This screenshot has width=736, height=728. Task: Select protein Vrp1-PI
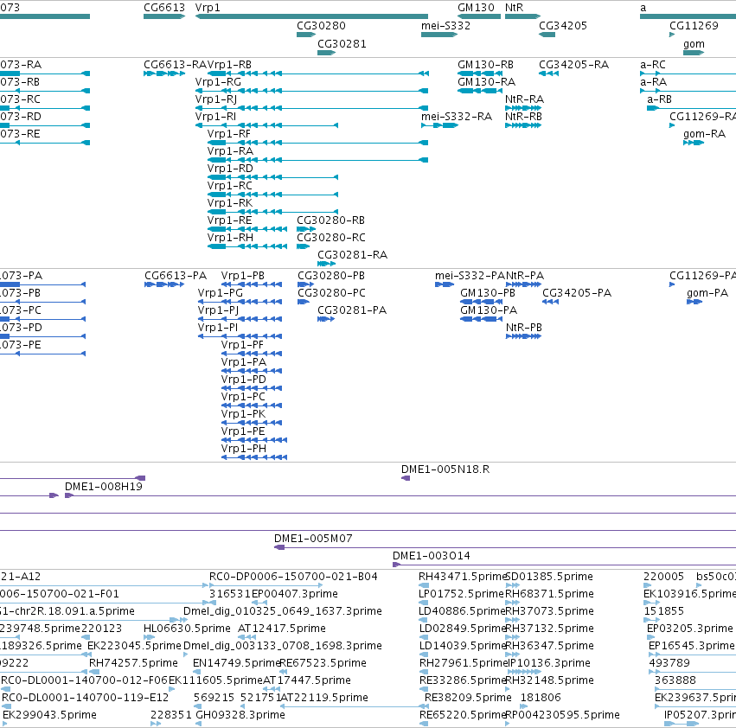[x=240, y=336]
